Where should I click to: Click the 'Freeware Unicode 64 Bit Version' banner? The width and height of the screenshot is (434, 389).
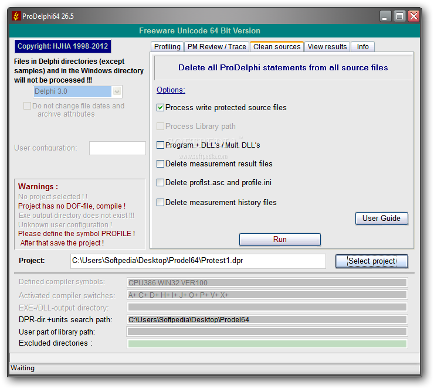pyautogui.click(x=199, y=30)
